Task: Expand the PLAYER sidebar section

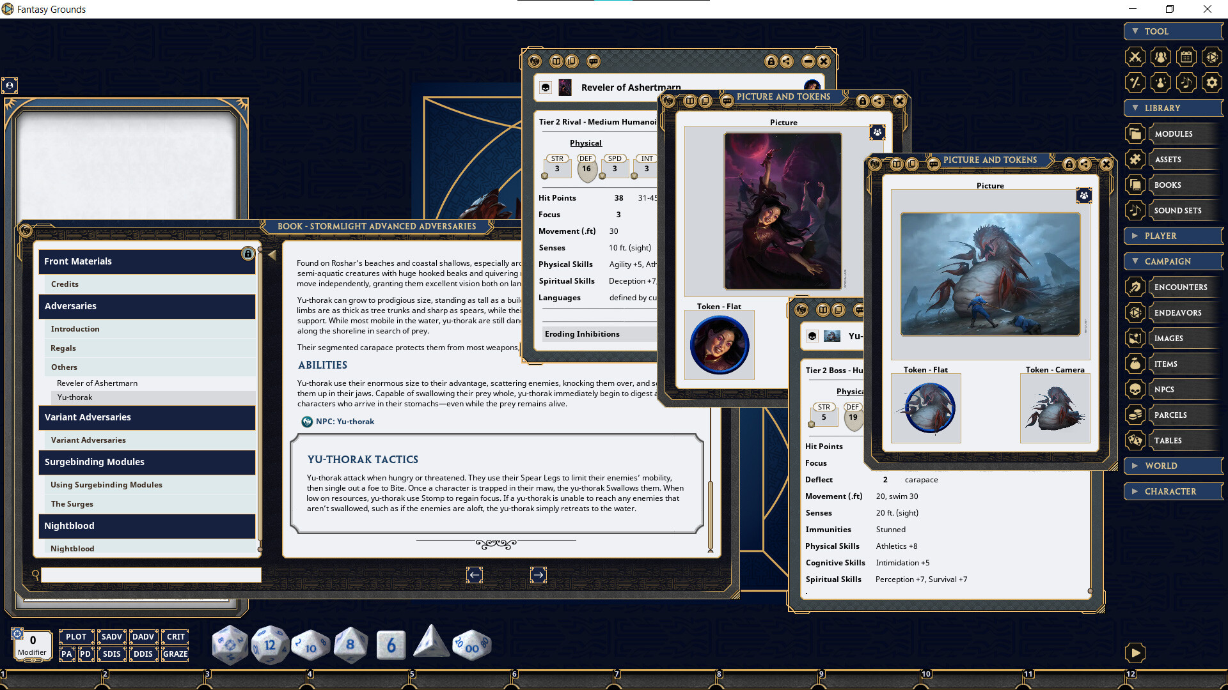Action: 1173,236
